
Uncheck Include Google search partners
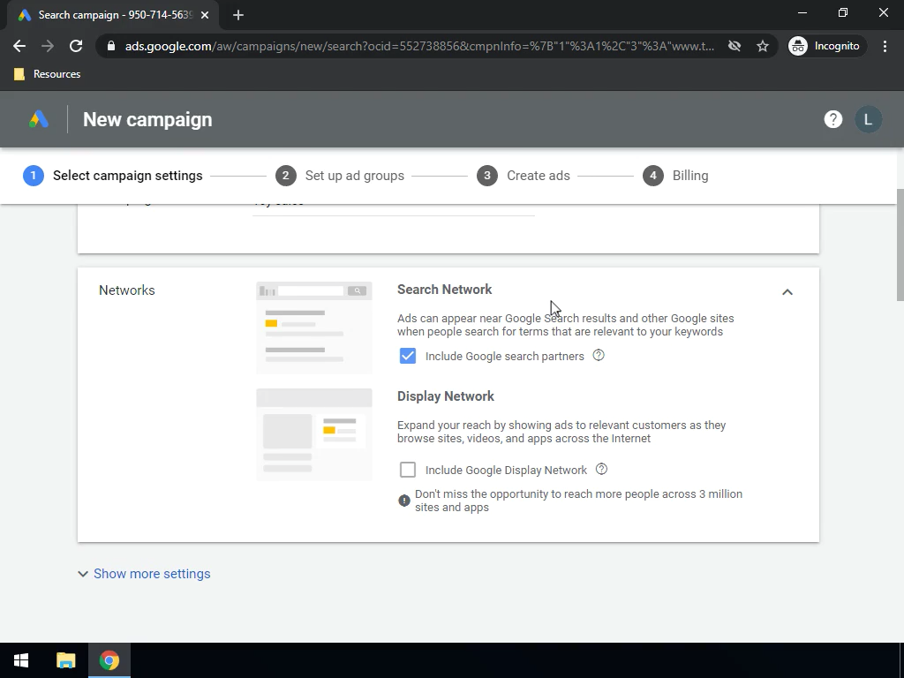(408, 356)
